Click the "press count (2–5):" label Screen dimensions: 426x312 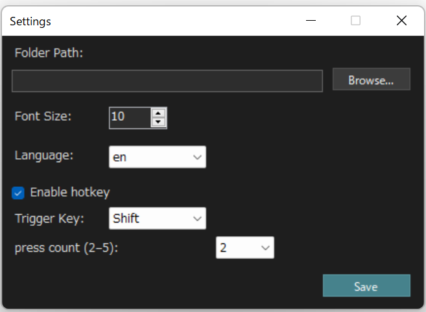pyautogui.click(x=65, y=247)
